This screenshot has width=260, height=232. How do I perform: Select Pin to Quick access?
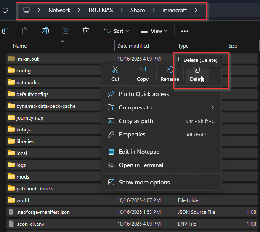pos(143,94)
